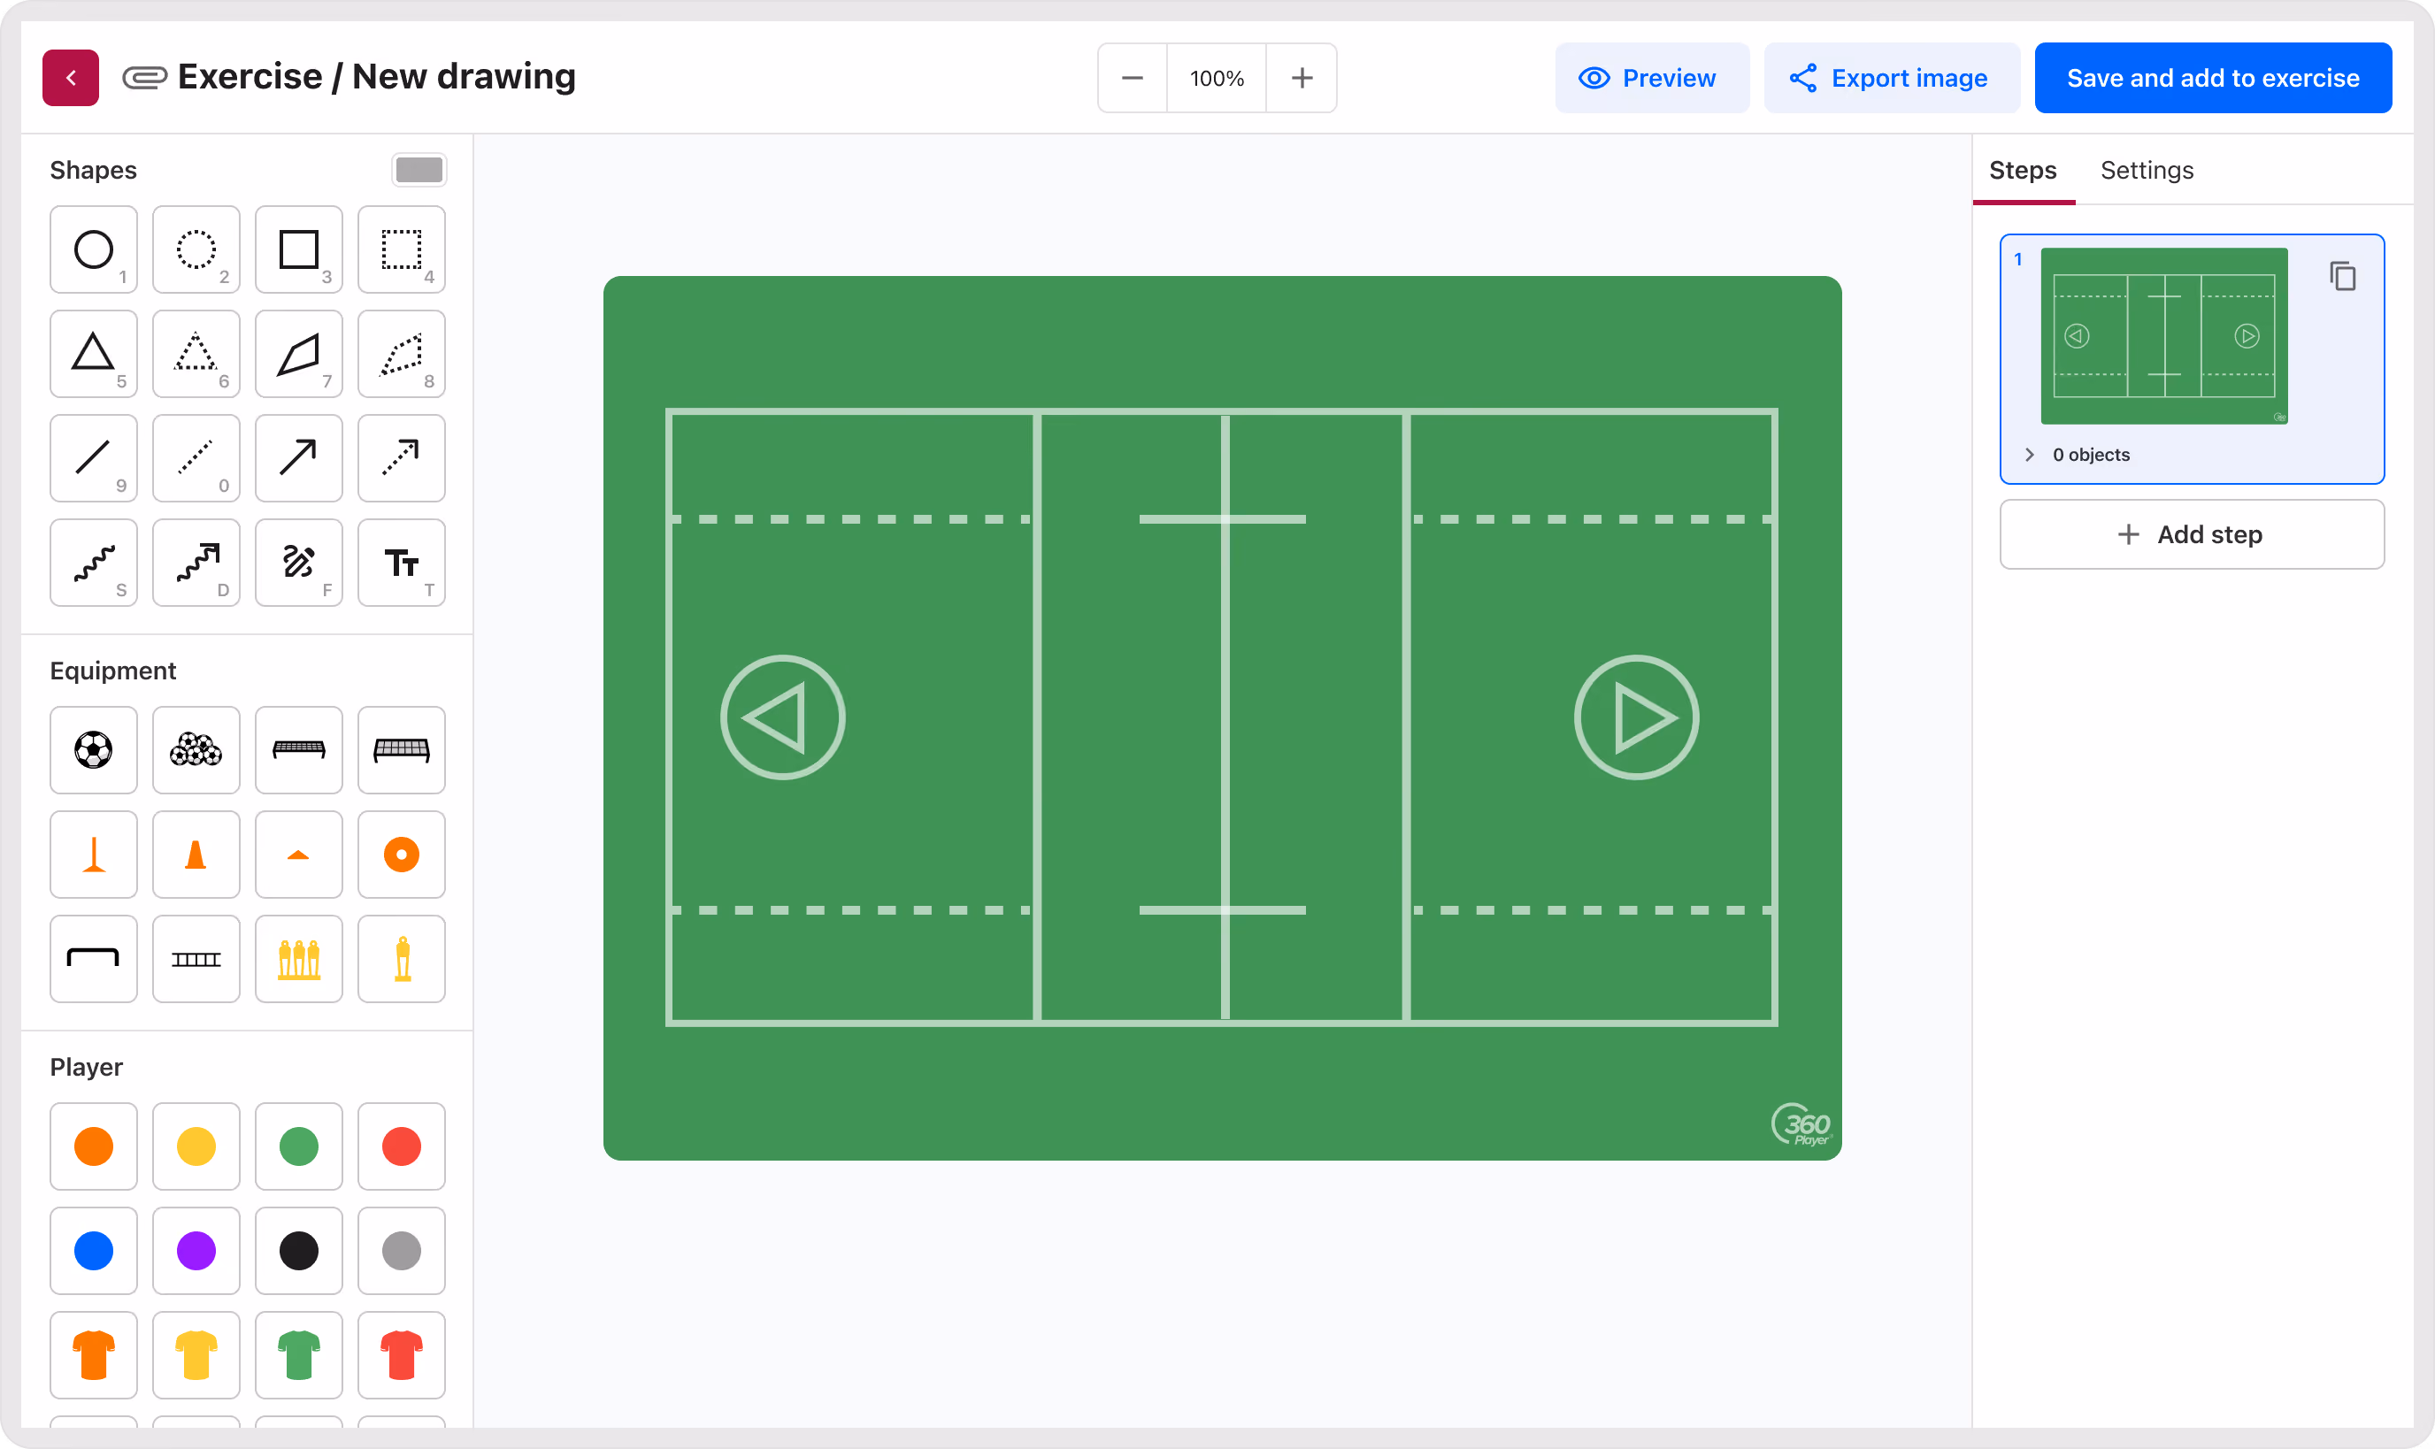Click Save and add to exercise
The image size is (2435, 1449).
pyautogui.click(x=2212, y=77)
